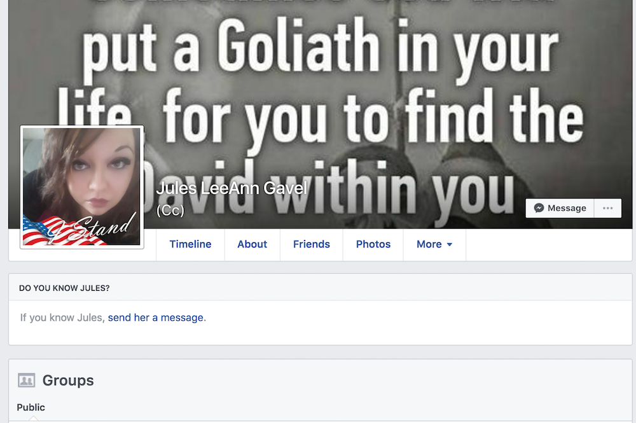Image resolution: width=636 pixels, height=423 pixels.
Task: Go to the Friends tab
Action: [x=312, y=244]
